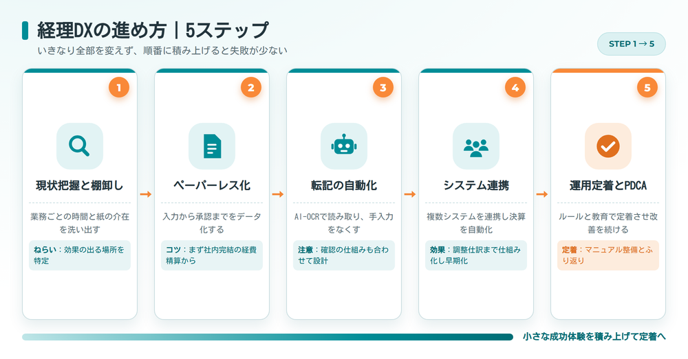Select the orange step number 5 badge
This screenshot has height=359, width=688.
[x=647, y=88]
